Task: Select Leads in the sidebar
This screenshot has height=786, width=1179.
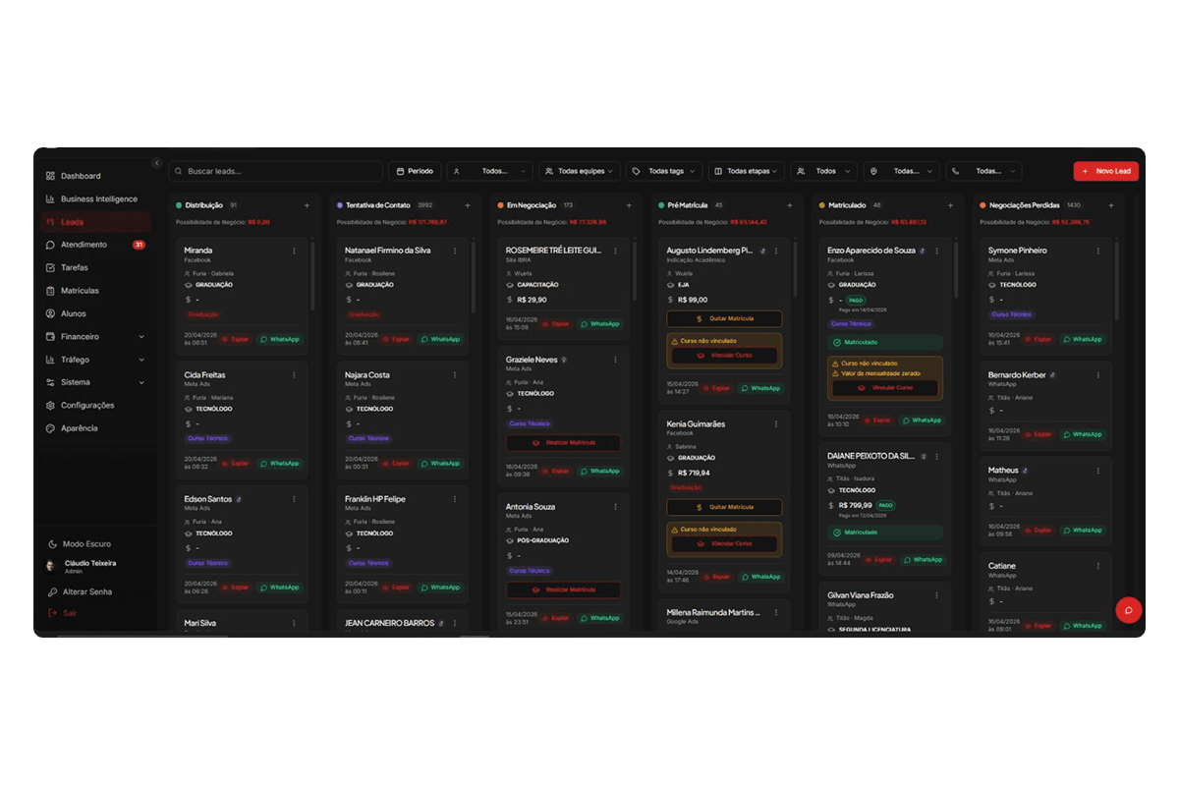Action: click(95, 222)
